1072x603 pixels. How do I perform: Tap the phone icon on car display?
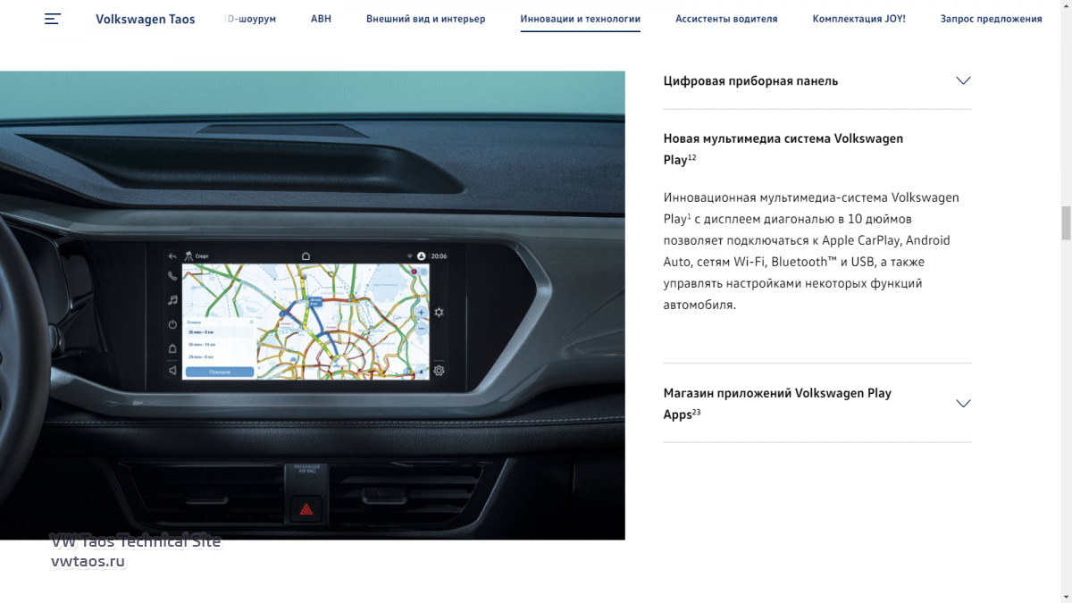(172, 277)
